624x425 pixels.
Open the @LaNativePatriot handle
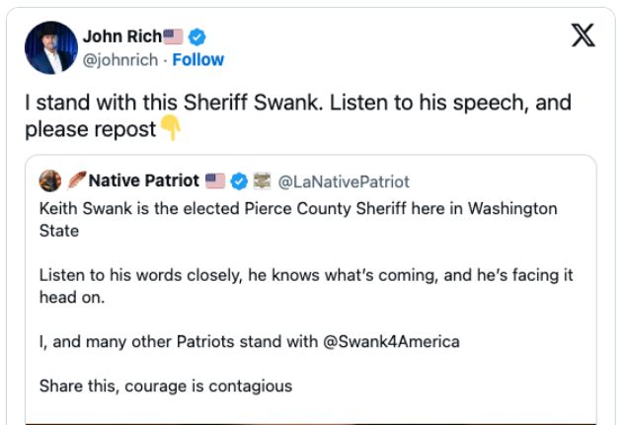point(344,181)
